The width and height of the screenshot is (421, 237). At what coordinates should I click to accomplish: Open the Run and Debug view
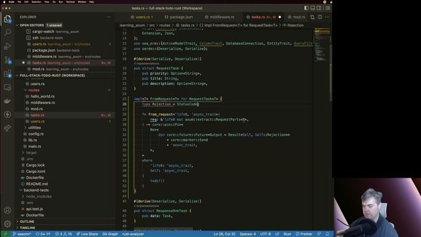point(7,46)
